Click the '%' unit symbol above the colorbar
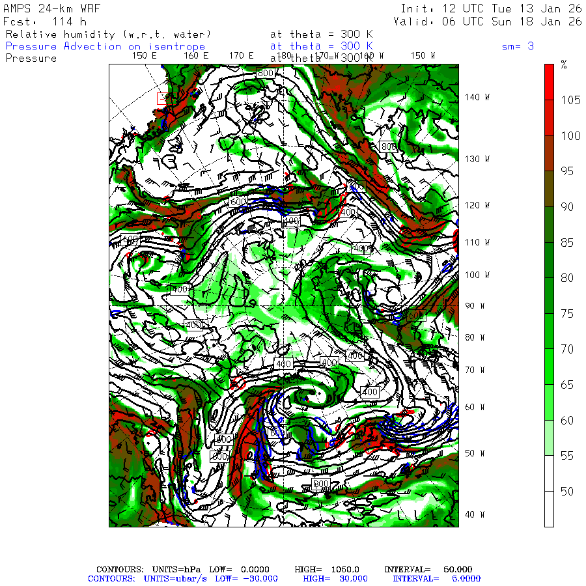This screenshot has width=586, height=586. click(564, 65)
